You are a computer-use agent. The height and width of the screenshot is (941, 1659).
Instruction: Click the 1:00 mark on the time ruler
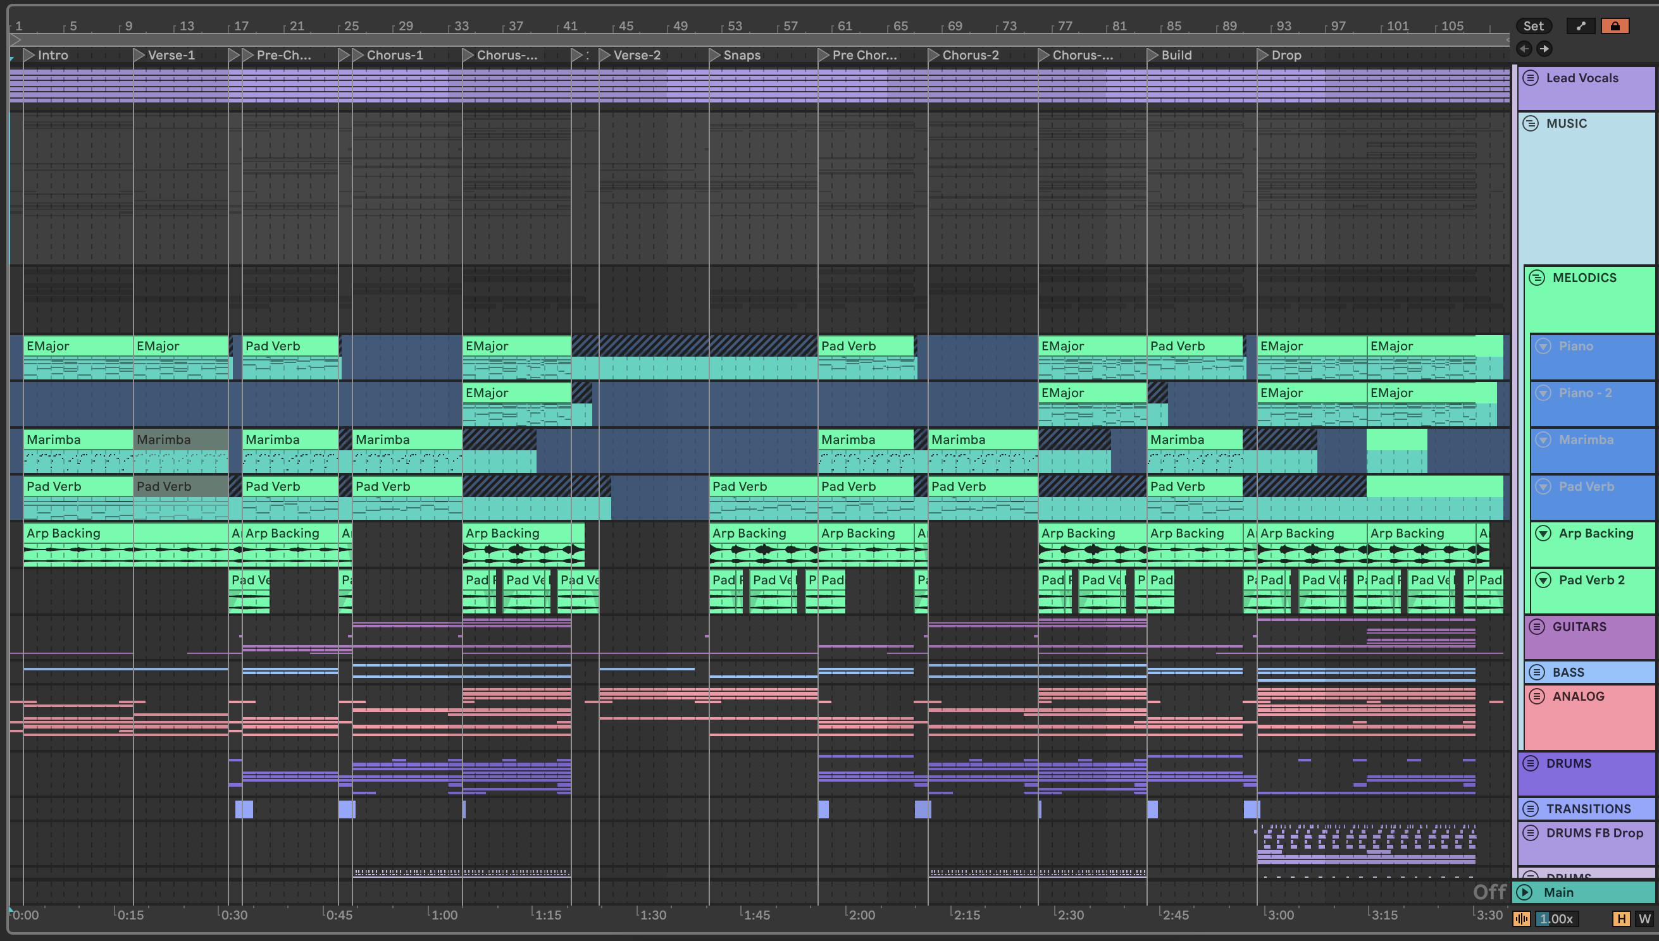pos(444,915)
